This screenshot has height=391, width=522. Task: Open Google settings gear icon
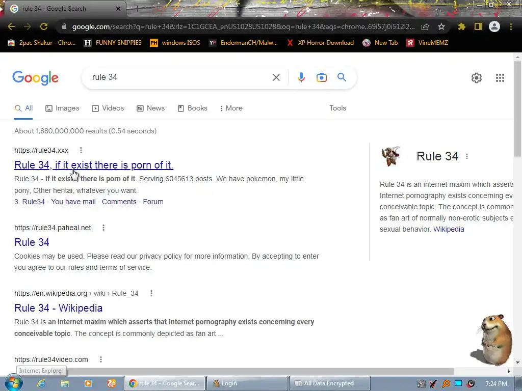point(477,78)
